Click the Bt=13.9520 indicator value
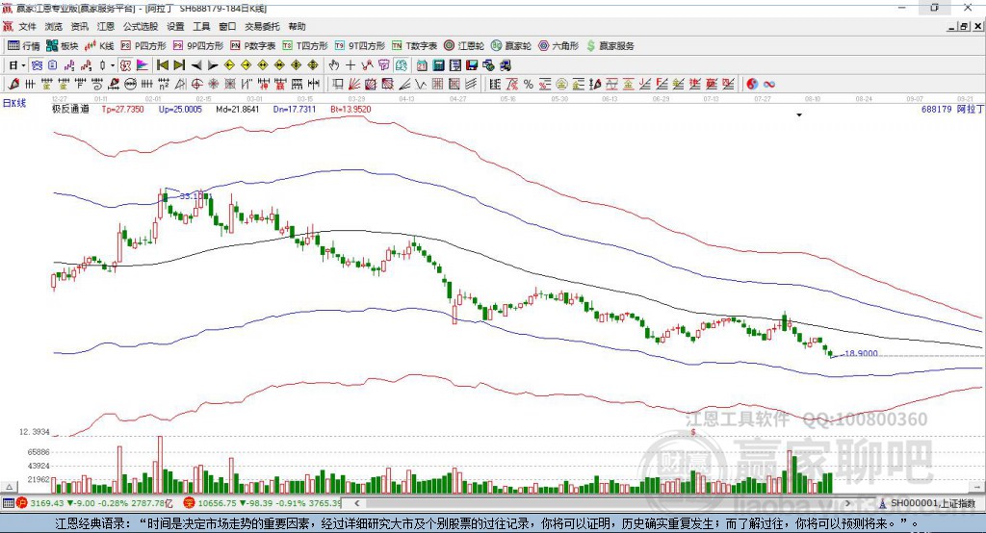This screenshot has height=533, width=986. pyautogui.click(x=350, y=109)
